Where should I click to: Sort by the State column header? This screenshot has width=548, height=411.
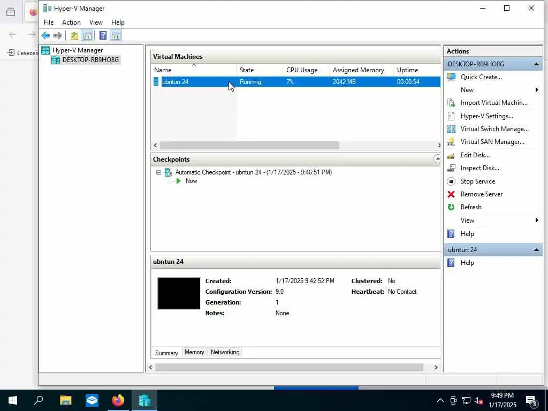[x=260, y=70]
